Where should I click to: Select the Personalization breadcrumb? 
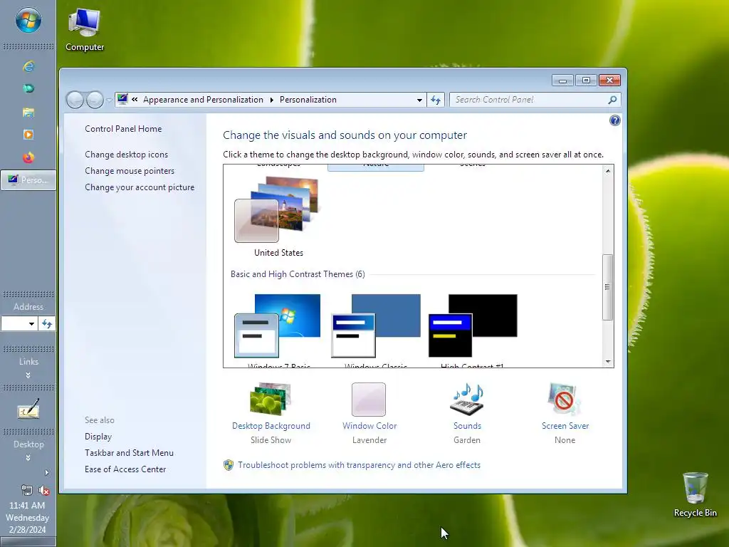pos(308,100)
